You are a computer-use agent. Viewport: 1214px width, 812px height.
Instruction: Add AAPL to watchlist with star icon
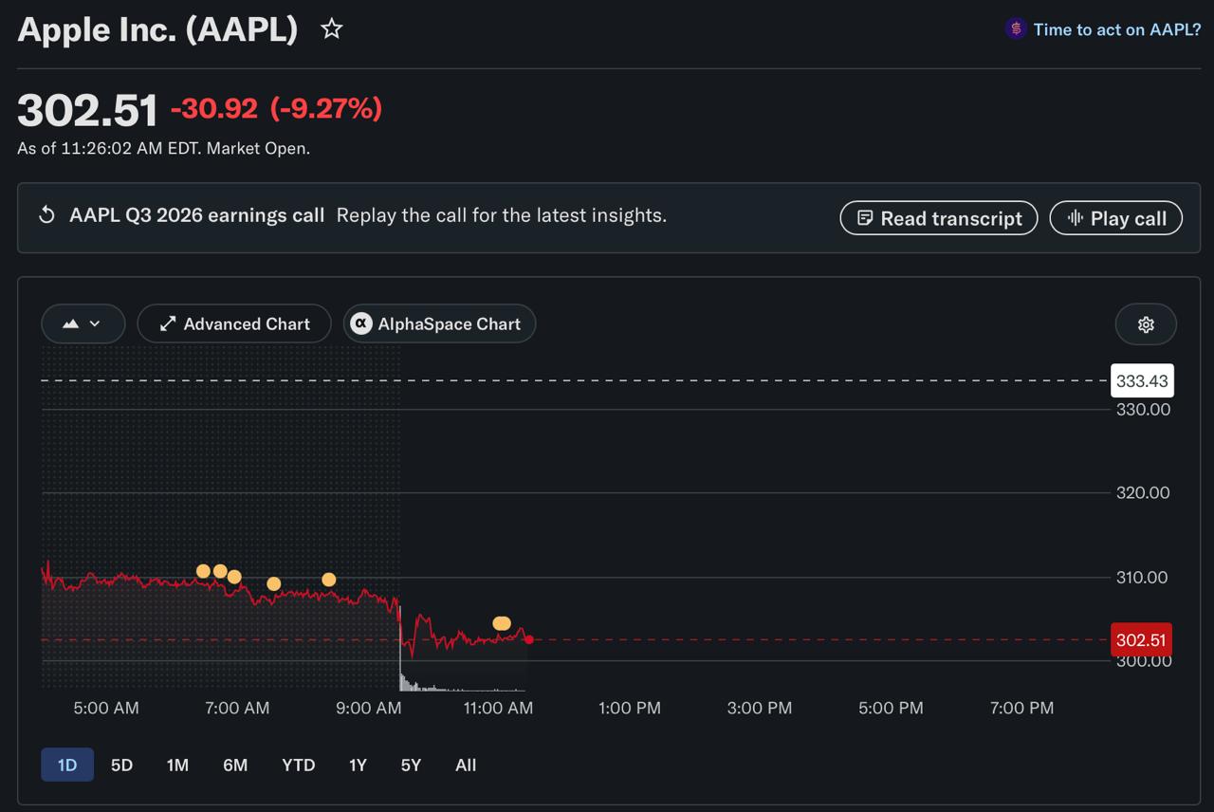pyautogui.click(x=331, y=29)
